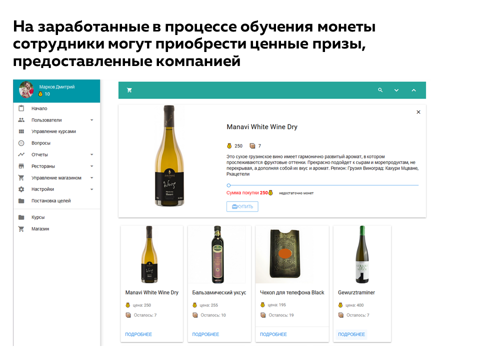The image size is (480, 360).
Task: Click ПОДРОБНЕЕ under Gewurztraminer
Action: click(x=351, y=334)
